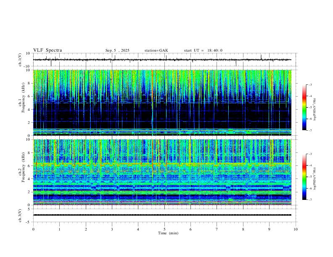Click the "ch.1(V)" axis label

[x=20, y=60]
